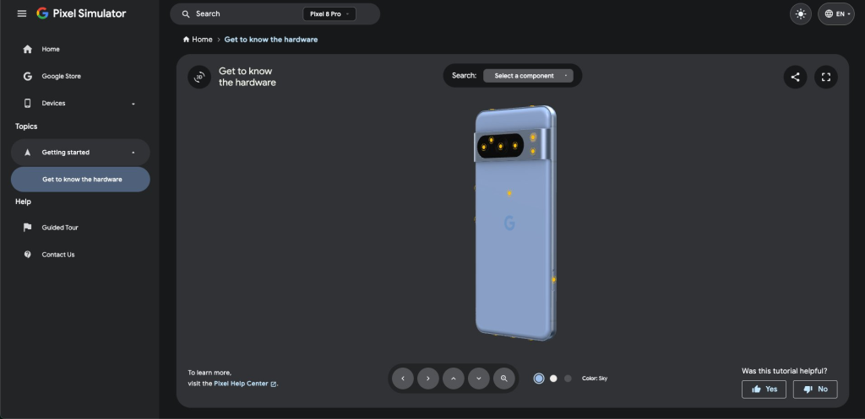Image resolution: width=865 pixels, height=419 pixels.
Task: Click the share icon
Action: pyautogui.click(x=795, y=77)
